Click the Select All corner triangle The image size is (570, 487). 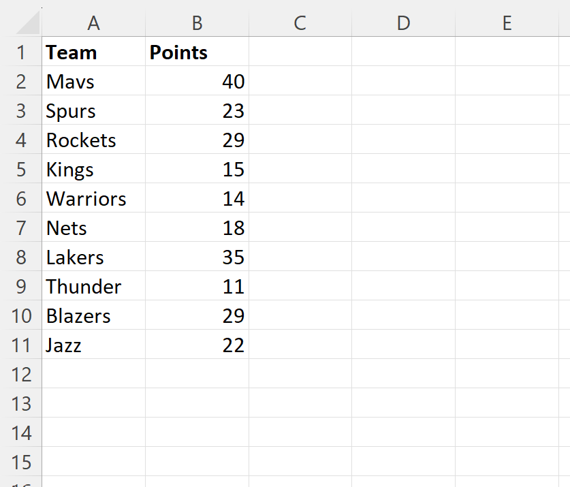coord(28,22)
